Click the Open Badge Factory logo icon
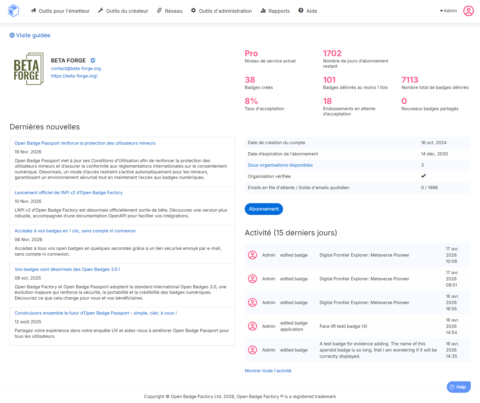480x403 pixels. tap(13, 11)
